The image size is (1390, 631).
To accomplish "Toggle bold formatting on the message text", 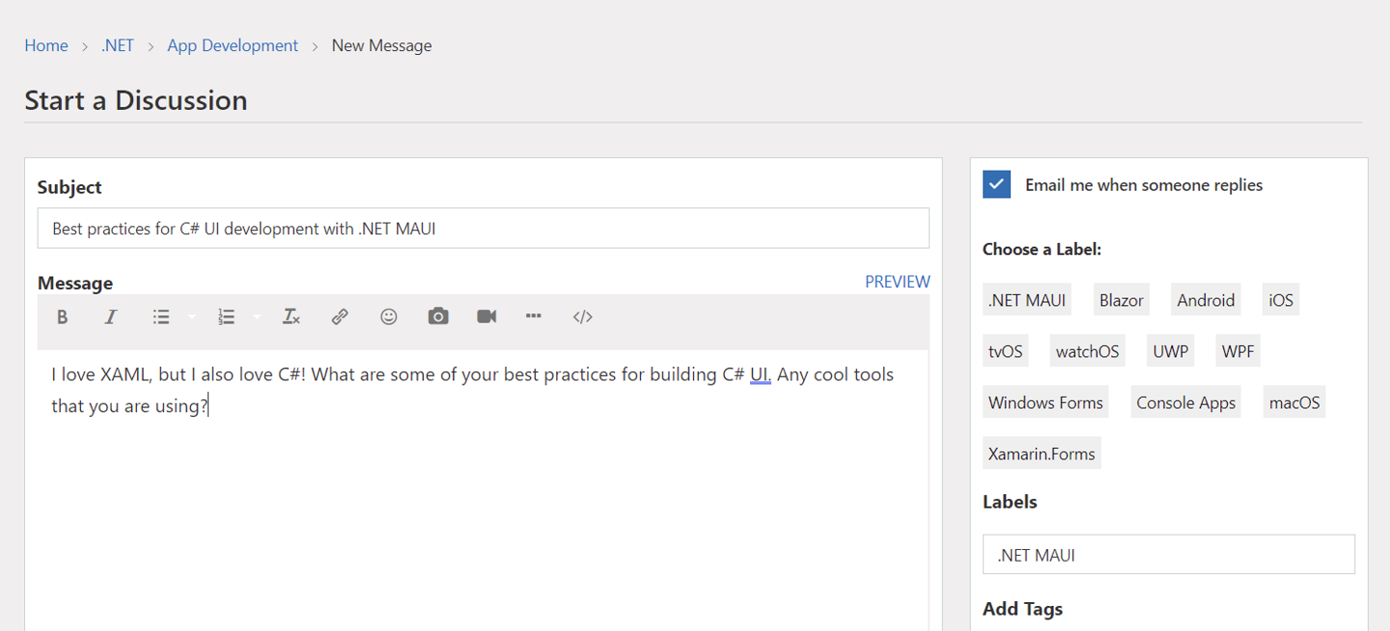I will (62, 316).
